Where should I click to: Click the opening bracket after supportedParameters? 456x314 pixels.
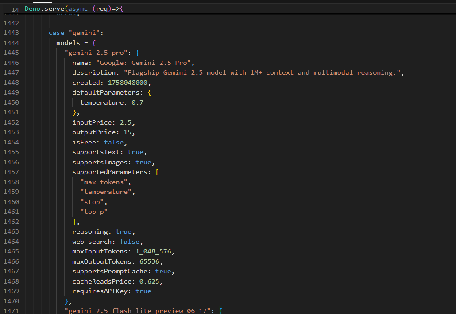point(157,172)
